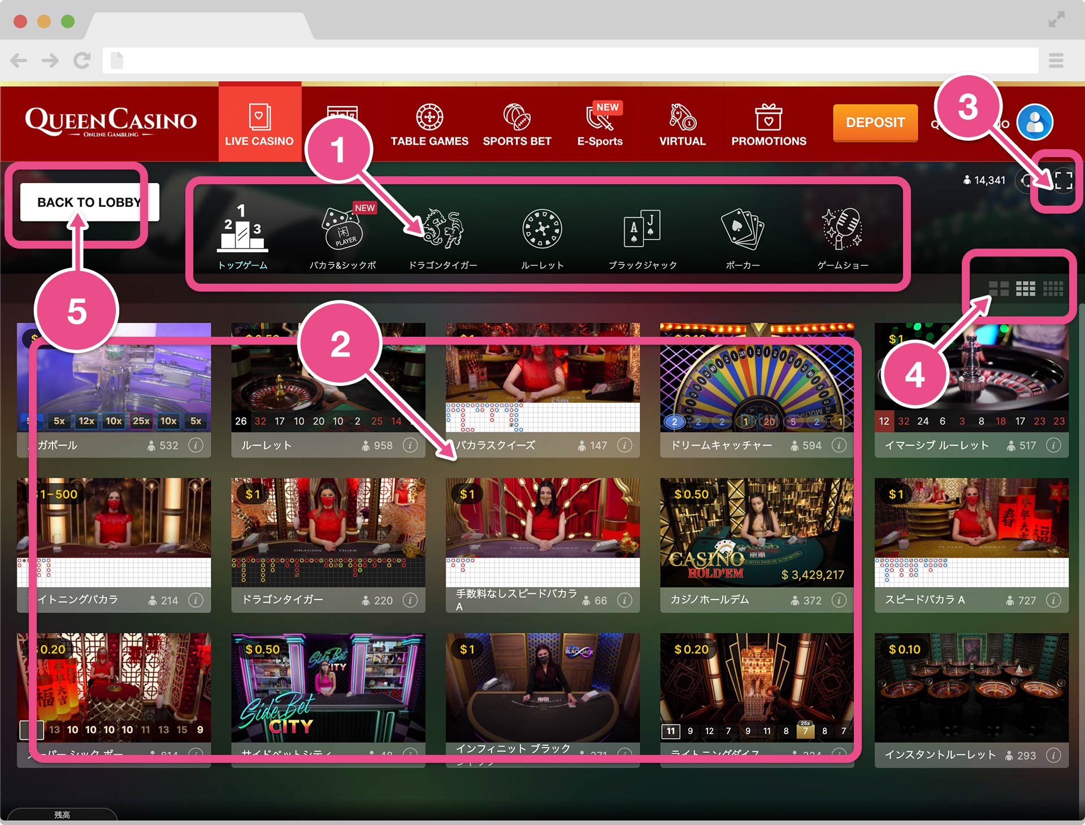Open the PROMOTIONS section

[x=769, y=124]
